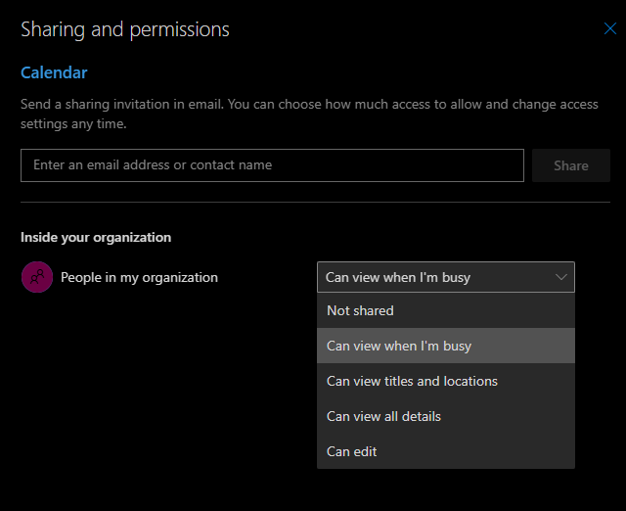The width and height of the screenshot is (626, 511).
Task: Close the Sharing and permissions dialog
Action: coord(609,29)
